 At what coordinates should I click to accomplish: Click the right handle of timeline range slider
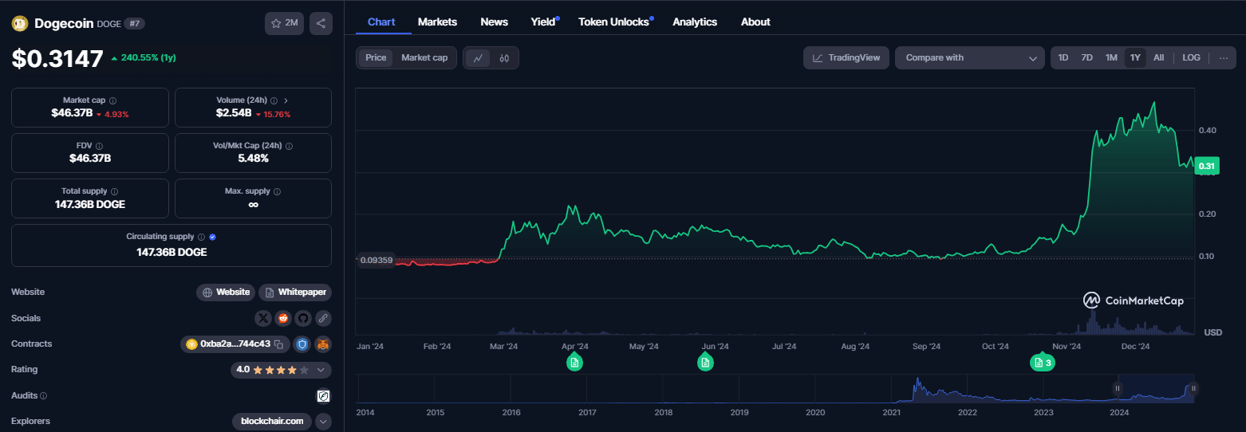1193,389
